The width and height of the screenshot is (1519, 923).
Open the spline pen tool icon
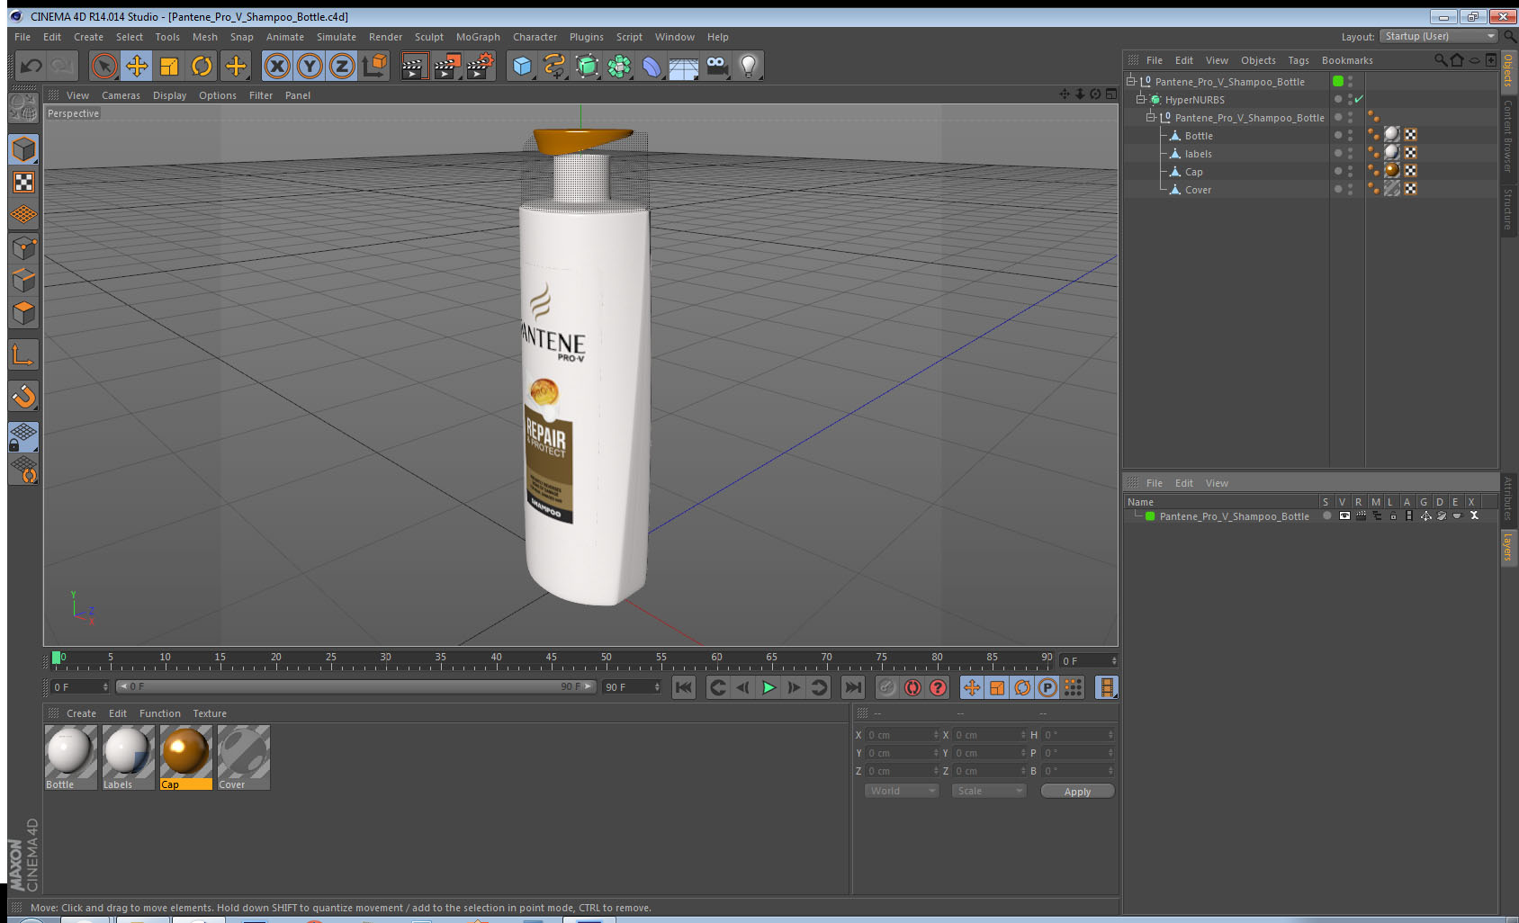coord(554,66)
